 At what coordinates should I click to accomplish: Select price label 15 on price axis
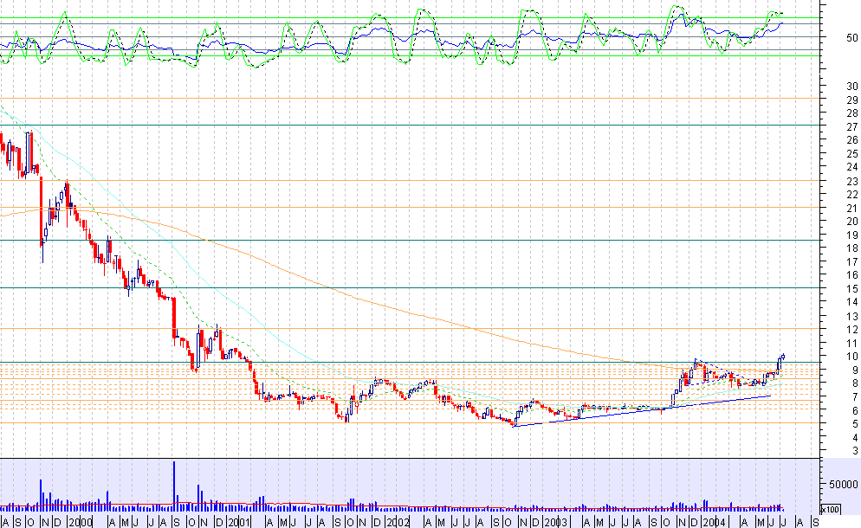pyautogui.click(x=852, y=289)
